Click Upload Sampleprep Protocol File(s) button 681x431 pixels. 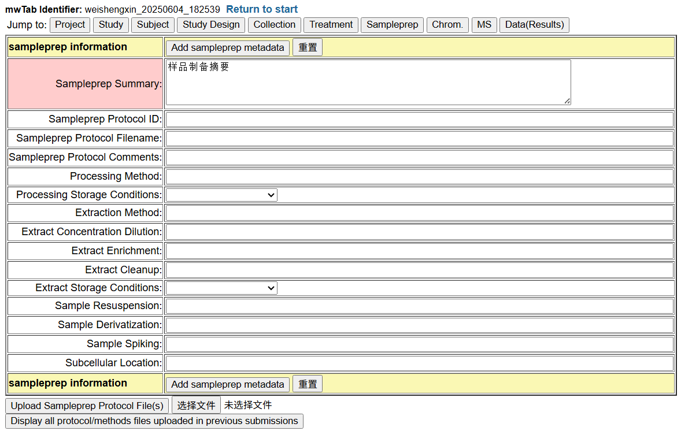coord(87,406)
